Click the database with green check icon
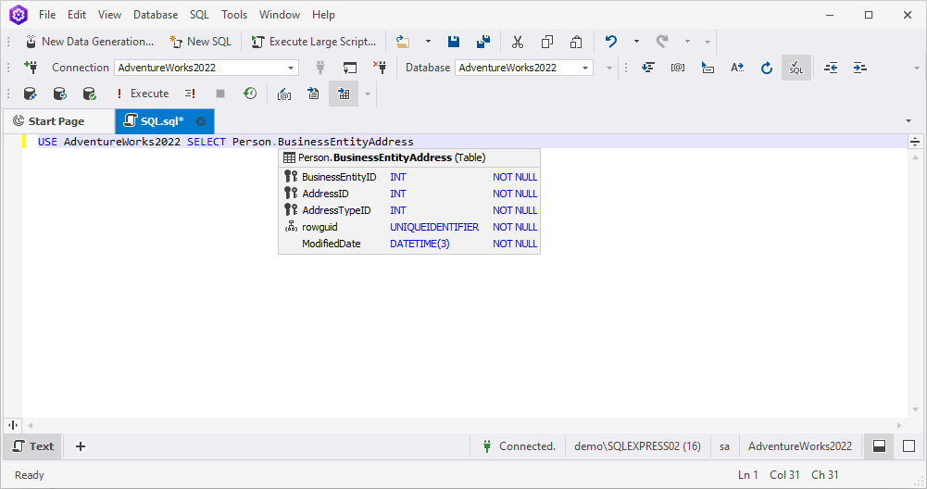The width and height of the screenshot is (927, 489). point(89,94)
